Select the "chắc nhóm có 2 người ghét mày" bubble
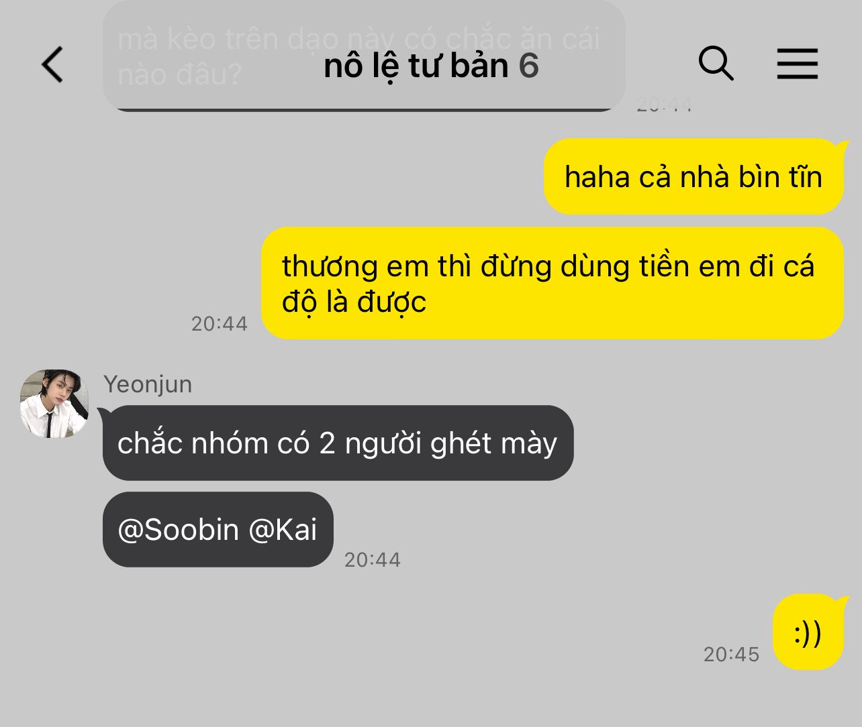Screen dimensions: 862x727 coord(338,443)
